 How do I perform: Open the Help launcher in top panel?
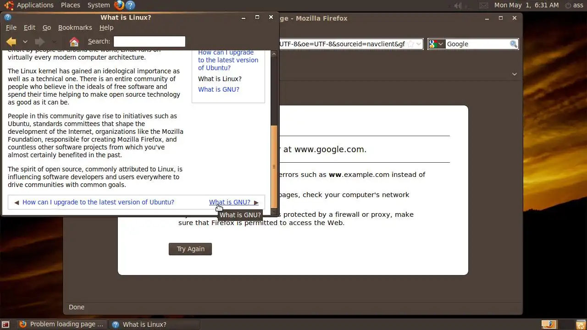pyautogui.click(x=130, y=5)
